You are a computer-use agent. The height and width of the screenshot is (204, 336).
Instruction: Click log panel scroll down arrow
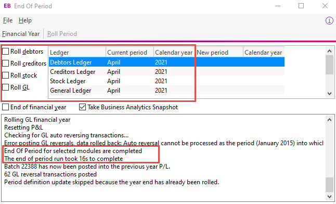point(330,196)
